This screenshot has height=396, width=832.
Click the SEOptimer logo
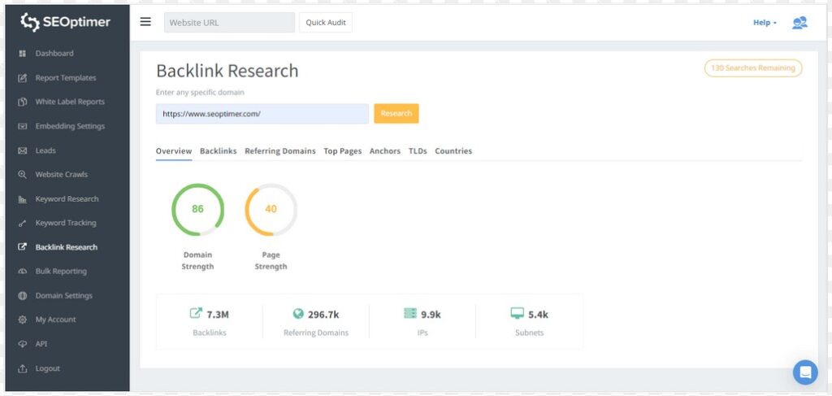(x=65, y=22)
